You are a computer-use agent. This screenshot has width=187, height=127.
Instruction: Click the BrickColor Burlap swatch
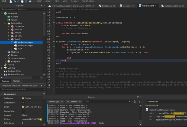click(x=23, y=98)
